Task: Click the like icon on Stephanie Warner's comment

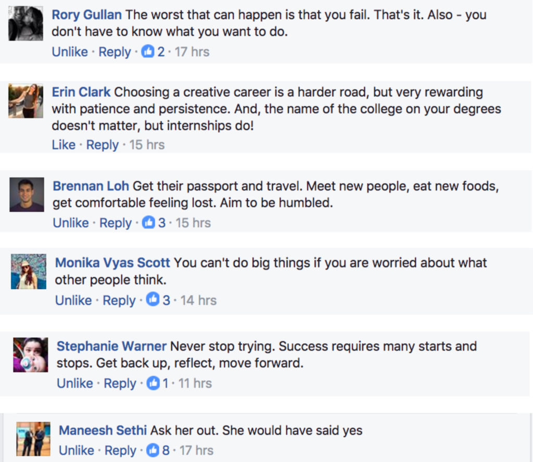Action: click(153, 383)
